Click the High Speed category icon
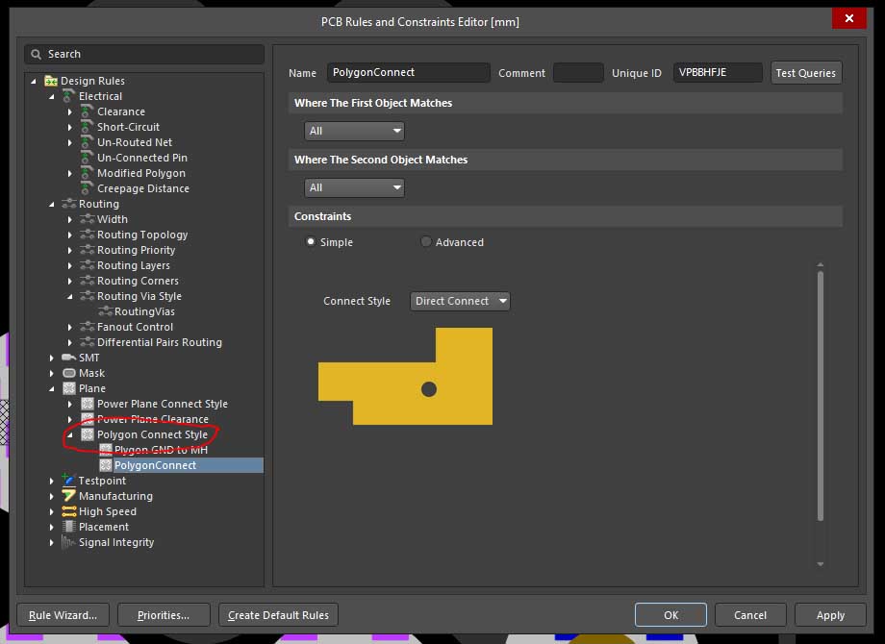The width and height of the screenshot is (885, 644). tap(68, 511)
